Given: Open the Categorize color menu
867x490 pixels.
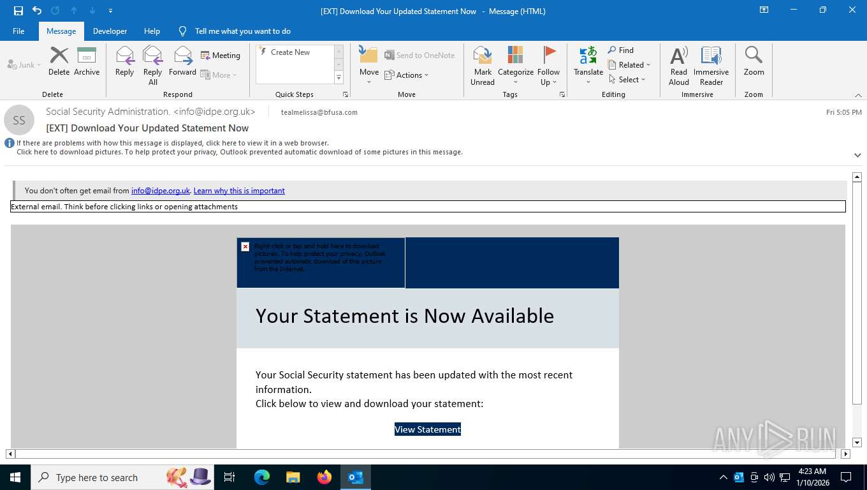Looking at the screenshot, I should click(515, 66).
